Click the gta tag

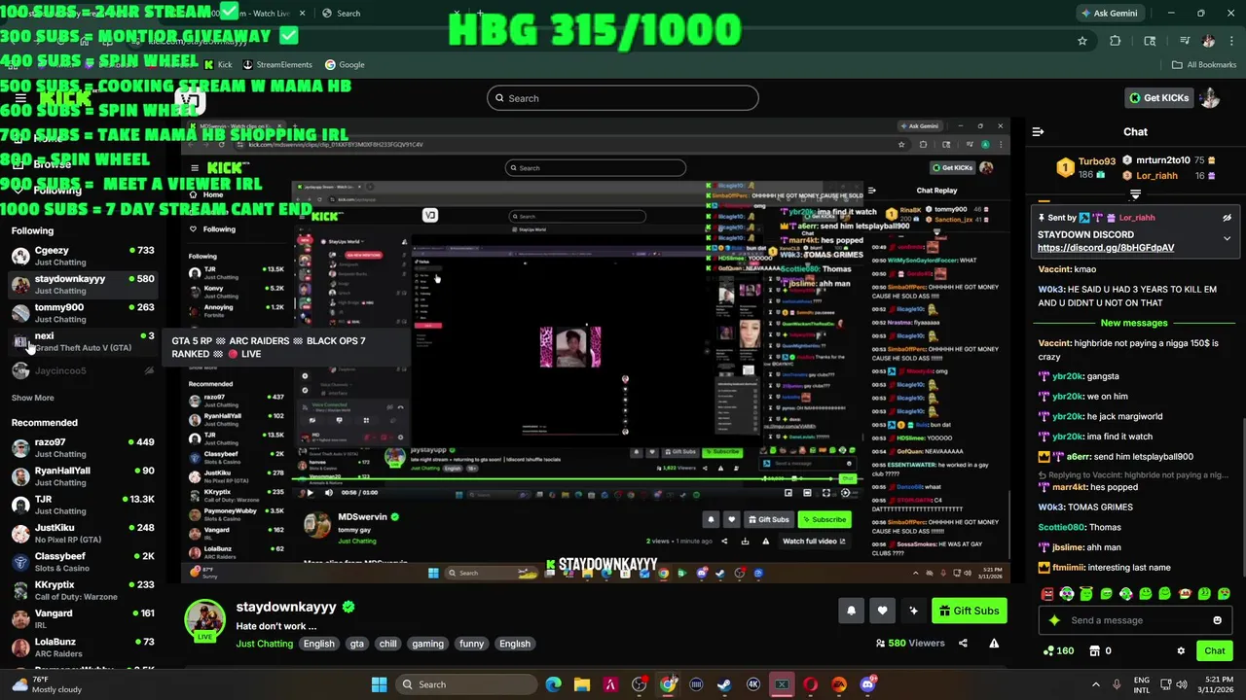[357, 644]
